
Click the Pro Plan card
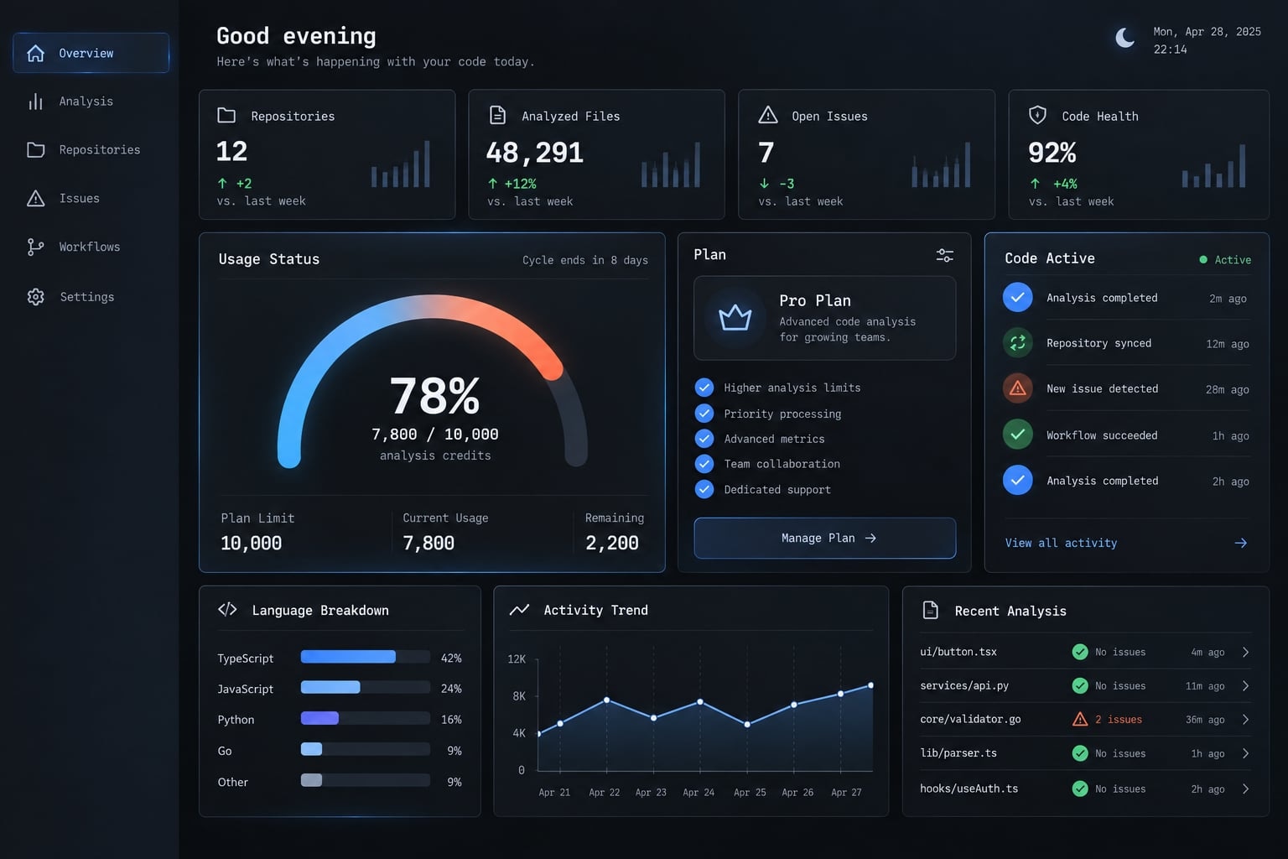(x=824, y=318)
